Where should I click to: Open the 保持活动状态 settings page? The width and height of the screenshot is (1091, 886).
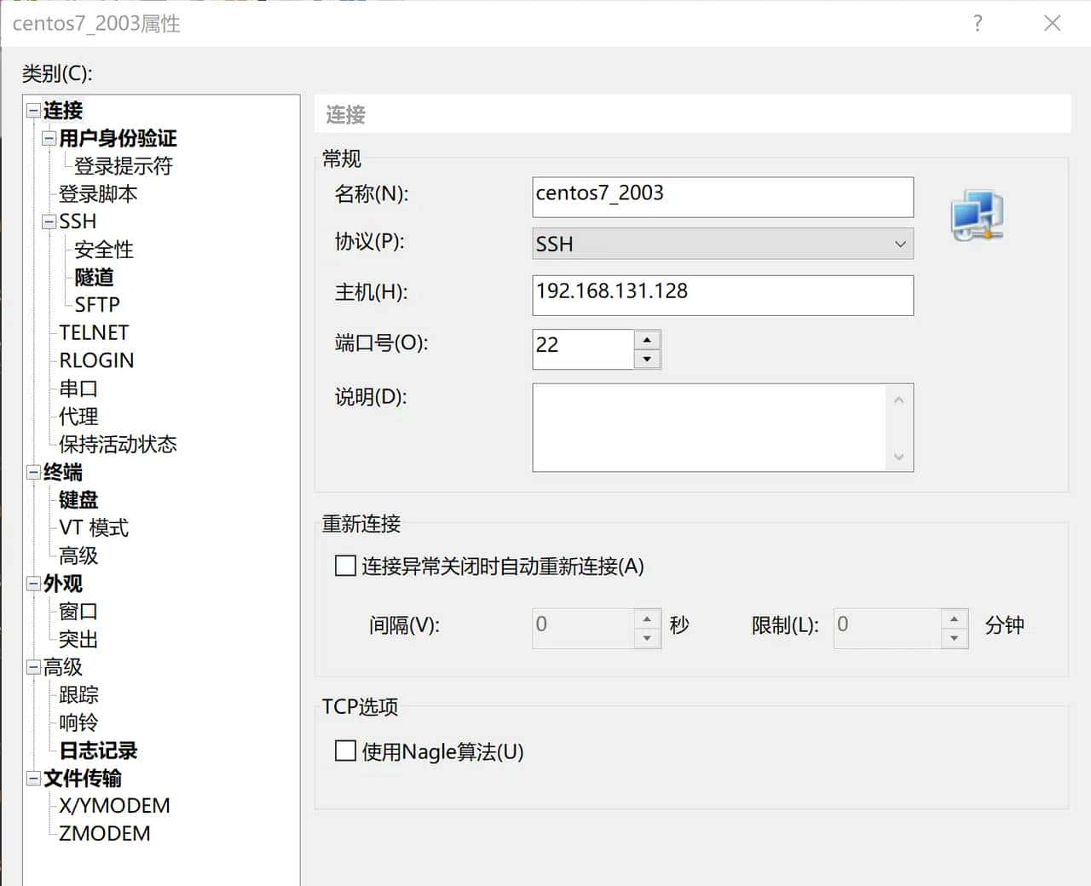[x=118, y=444]
